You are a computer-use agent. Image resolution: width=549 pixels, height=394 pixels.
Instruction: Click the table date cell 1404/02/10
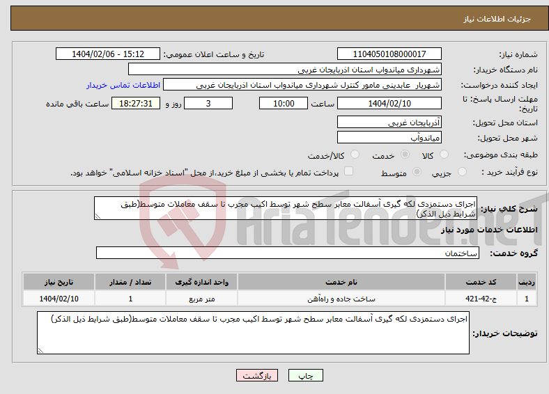pos(59,299)
